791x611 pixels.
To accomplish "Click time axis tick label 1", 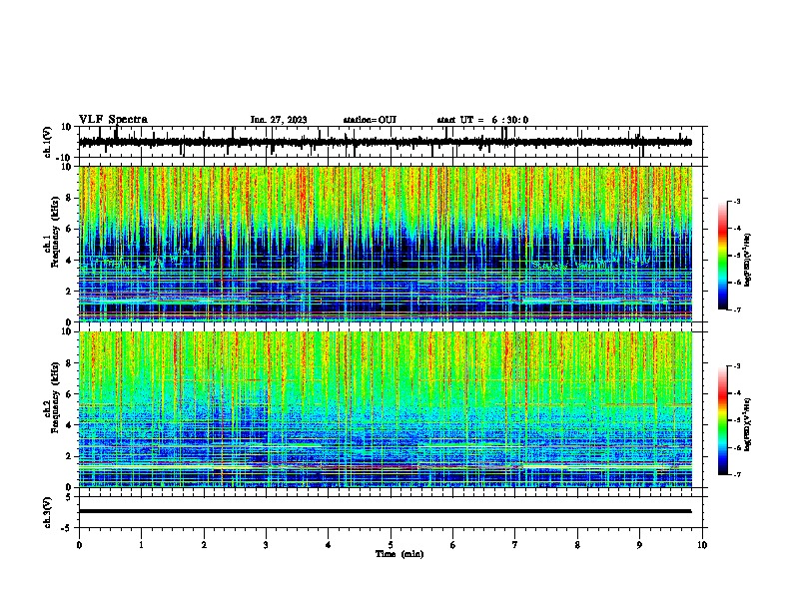I will (141, 545).
